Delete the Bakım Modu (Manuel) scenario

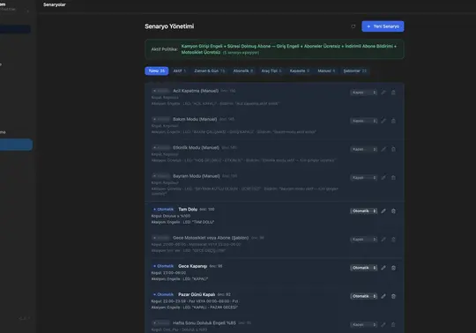point(393,121)
